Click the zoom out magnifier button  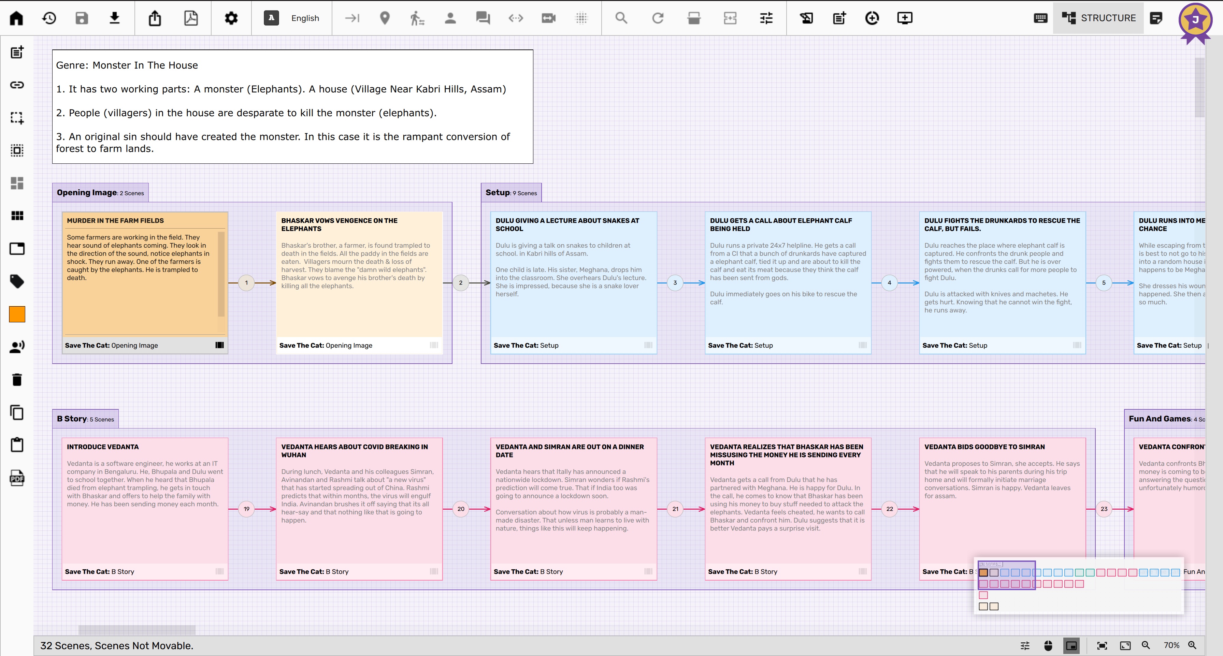1146,645
